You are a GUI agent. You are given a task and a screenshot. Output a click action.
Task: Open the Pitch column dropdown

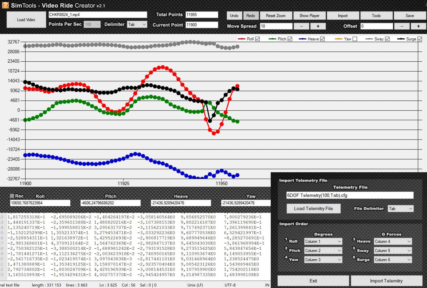coord(323,251)
